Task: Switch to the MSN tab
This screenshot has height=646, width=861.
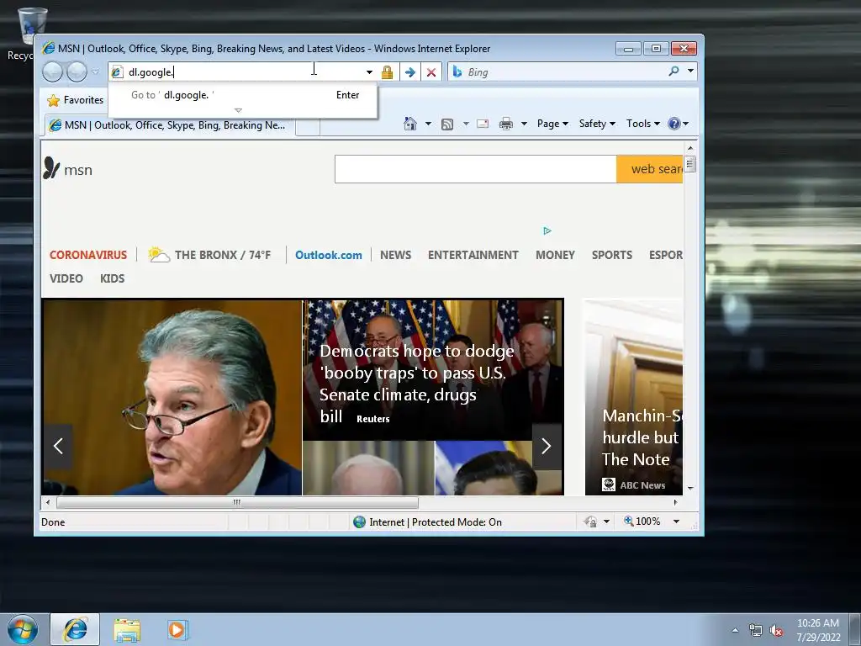Action: (x=170, y=125)
